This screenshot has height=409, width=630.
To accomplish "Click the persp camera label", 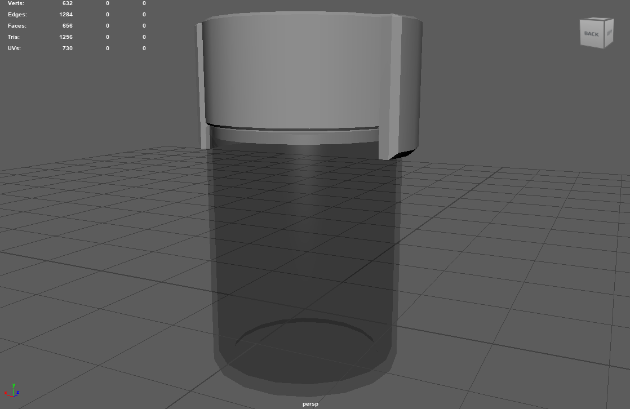I will click(309, 403).
